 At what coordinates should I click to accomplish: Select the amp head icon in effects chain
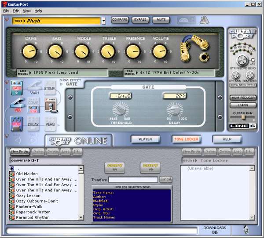click(51, 105)
